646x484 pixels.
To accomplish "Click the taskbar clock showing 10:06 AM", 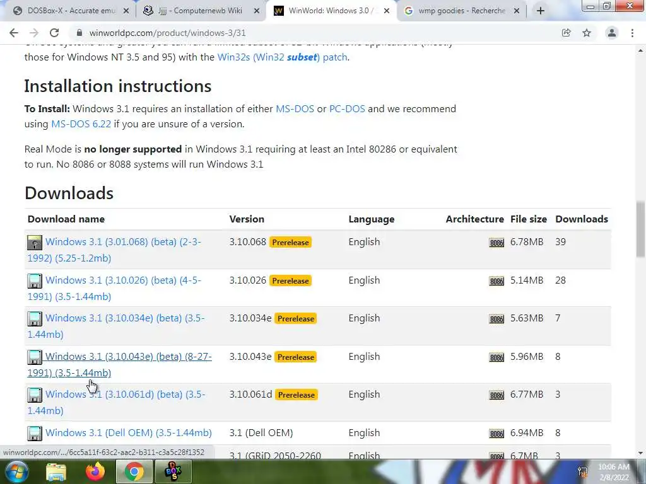I will [614, 472].
